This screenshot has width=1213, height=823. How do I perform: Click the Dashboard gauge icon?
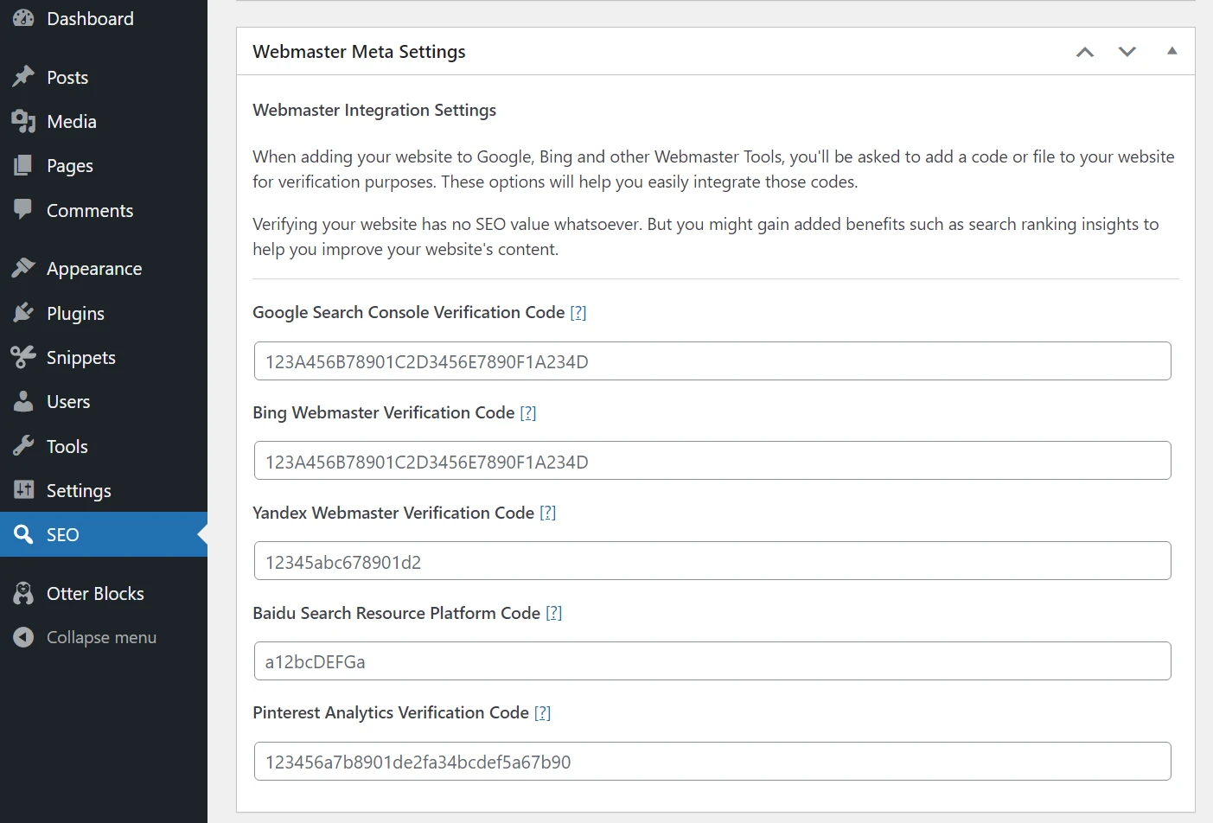click(x=23, y=18)
